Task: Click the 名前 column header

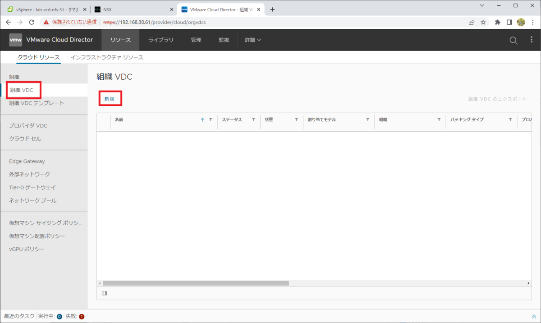Action: (119, 120)
